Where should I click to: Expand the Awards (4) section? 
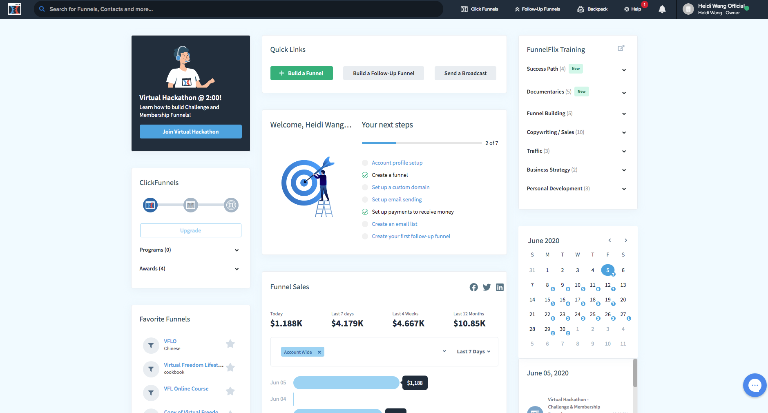pos(237,269)
